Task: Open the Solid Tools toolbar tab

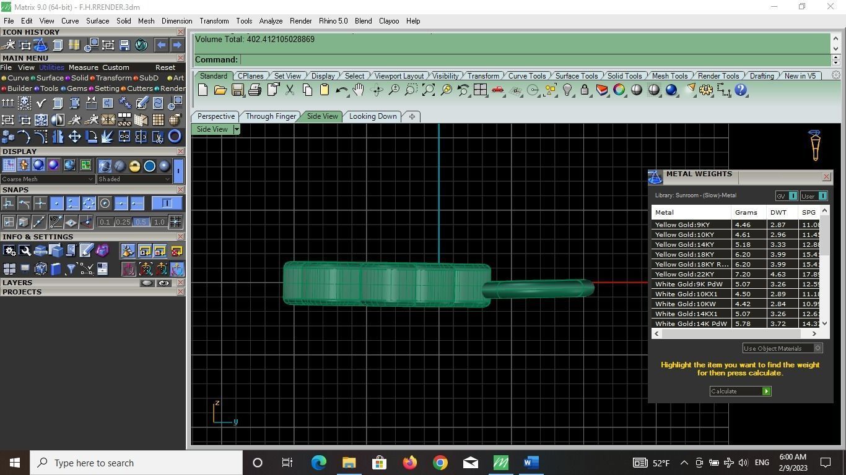Action: tap(624, 76)
